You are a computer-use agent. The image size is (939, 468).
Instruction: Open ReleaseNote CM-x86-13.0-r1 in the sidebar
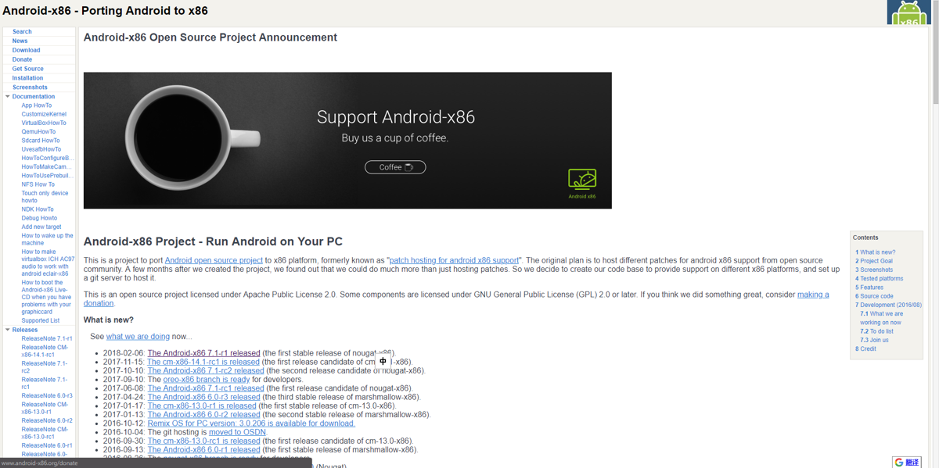45,408
